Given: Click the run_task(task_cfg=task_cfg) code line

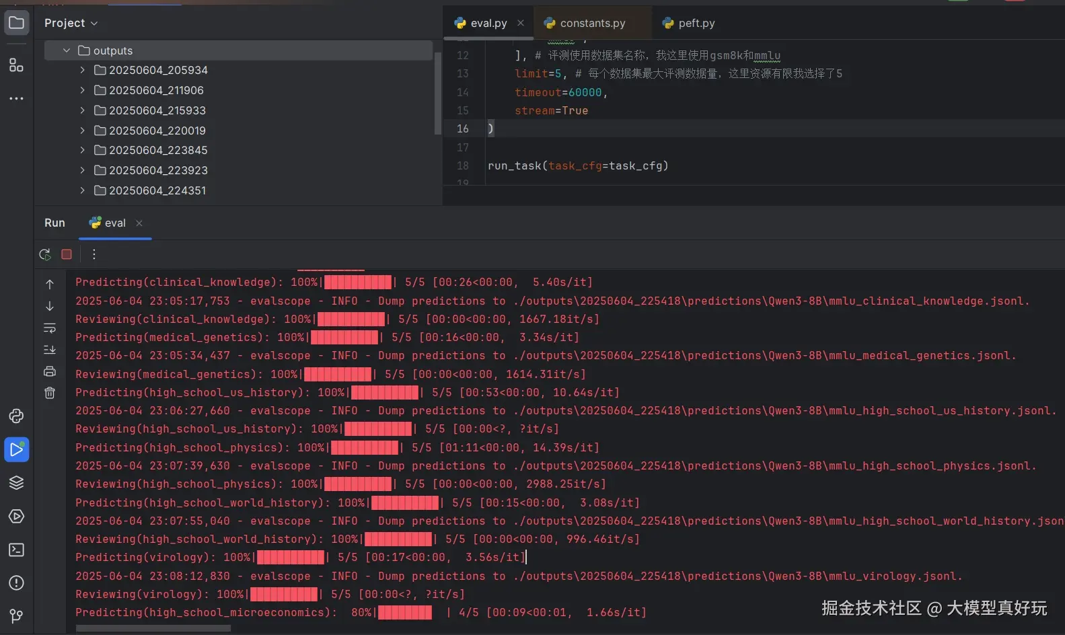Looking at the screenshot, I should coord(578,165).
